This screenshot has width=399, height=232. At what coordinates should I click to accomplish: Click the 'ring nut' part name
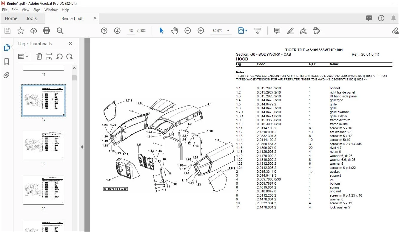335,191
